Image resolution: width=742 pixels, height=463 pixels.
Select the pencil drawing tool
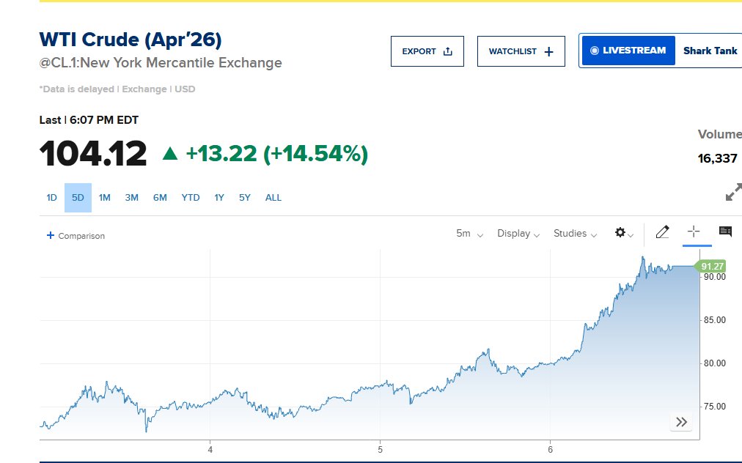pyautogui.click(x=662, y=231)
